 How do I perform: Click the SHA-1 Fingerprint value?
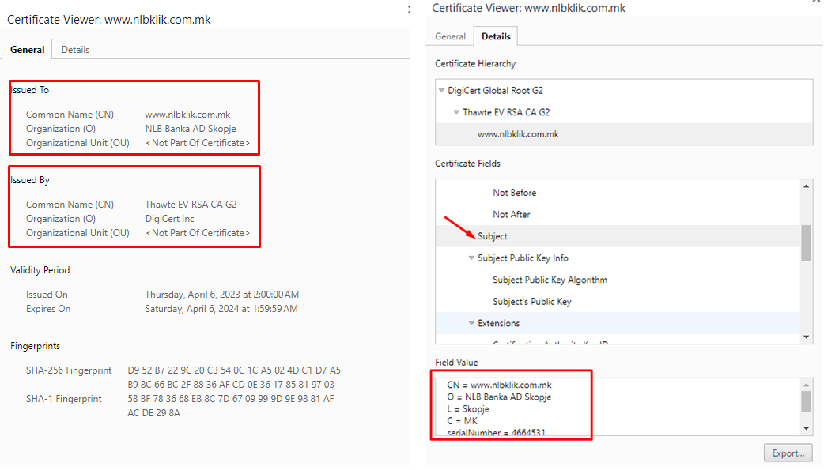(231, 406)
